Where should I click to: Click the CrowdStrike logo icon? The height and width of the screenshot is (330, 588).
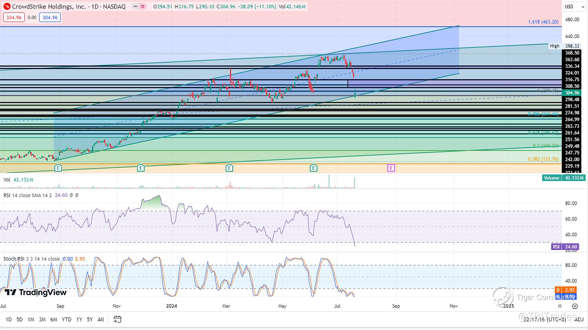coord(6,6)
